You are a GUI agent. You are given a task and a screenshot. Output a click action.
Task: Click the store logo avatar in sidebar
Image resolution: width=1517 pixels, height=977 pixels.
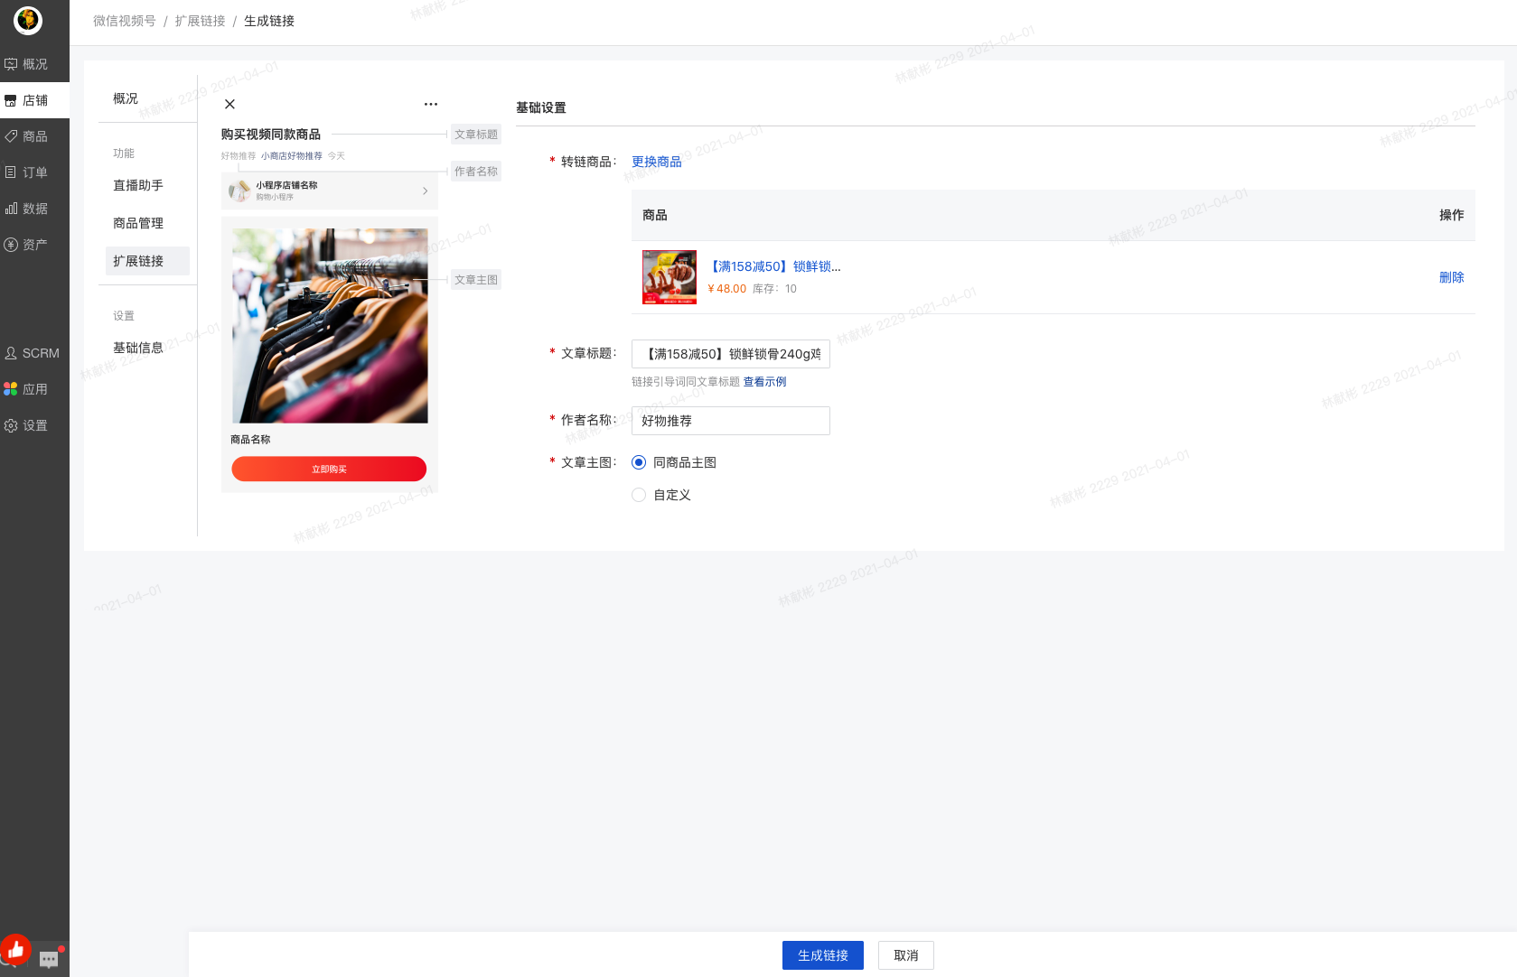coord(28,20)
